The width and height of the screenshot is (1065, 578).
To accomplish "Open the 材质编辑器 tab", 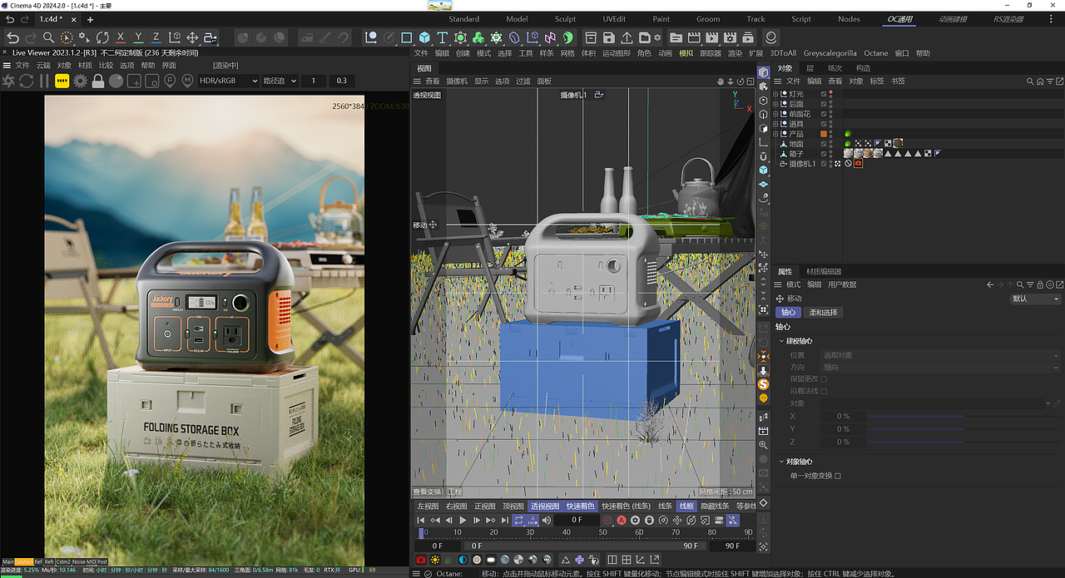I will click(x=823, y=271).
